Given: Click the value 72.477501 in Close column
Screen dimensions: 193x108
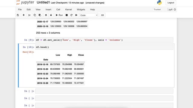Looking at the screenshot, I should click(x=79, y=83).
